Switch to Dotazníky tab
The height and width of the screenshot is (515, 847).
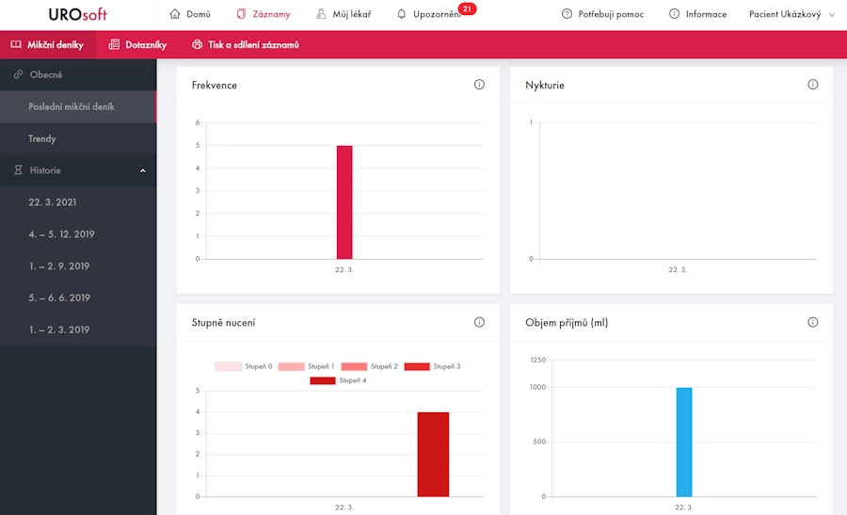tap(137, 44)
